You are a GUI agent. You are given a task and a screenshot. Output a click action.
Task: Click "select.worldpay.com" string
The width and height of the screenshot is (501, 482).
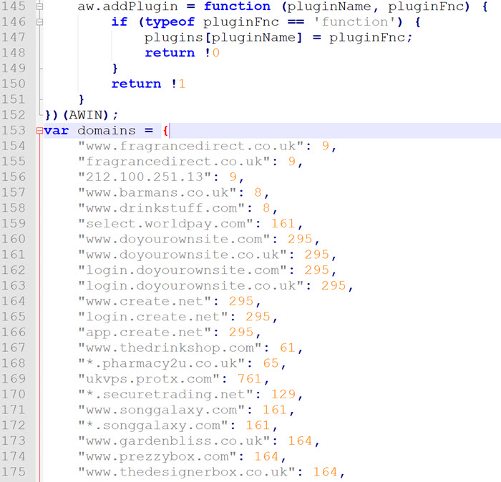165,223
